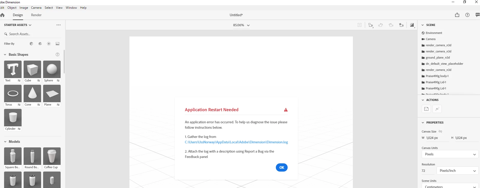Select the Environment scene item

tap(434, 33)
